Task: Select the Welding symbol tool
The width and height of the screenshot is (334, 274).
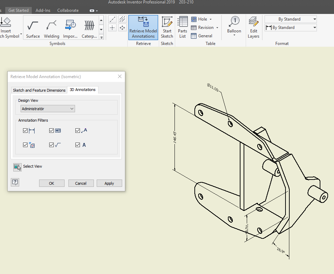Action: [51, 28]
